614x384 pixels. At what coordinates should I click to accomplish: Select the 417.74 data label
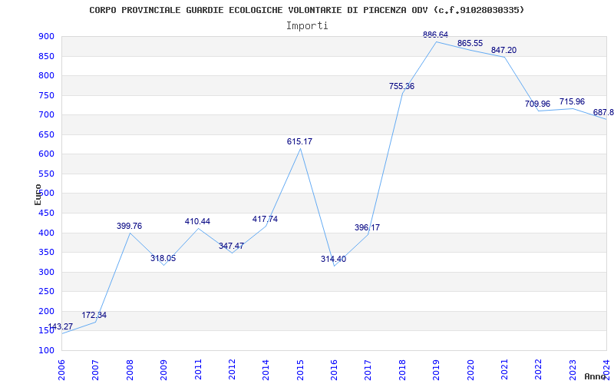click(x=265, y=219)
